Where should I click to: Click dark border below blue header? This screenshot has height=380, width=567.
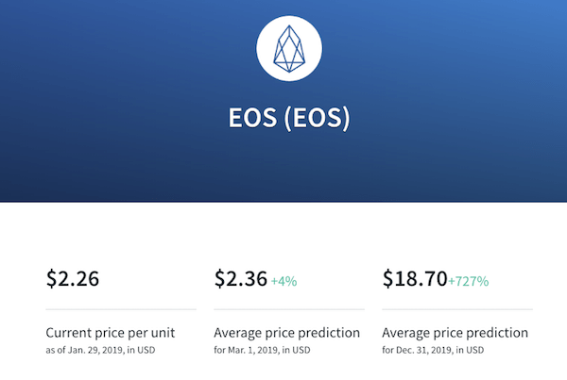[x=283, y=202]
